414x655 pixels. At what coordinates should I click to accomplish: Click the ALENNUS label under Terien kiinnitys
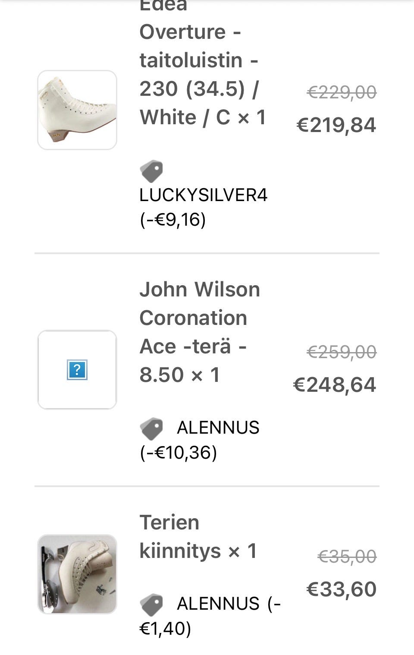click(x=218, y=604)
